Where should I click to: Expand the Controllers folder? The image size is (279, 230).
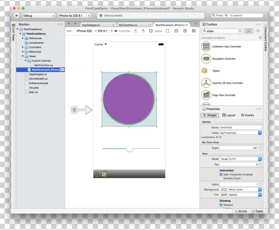(23, 47)
